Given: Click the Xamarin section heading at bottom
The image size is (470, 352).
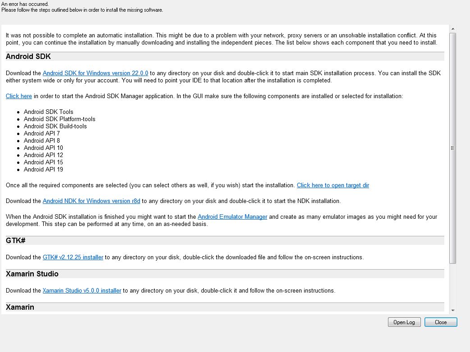Looking at the screenshot, I should point(20,307).
